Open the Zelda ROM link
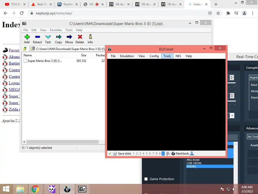This screenshot has height=194, width=258. tap(14, 109)
